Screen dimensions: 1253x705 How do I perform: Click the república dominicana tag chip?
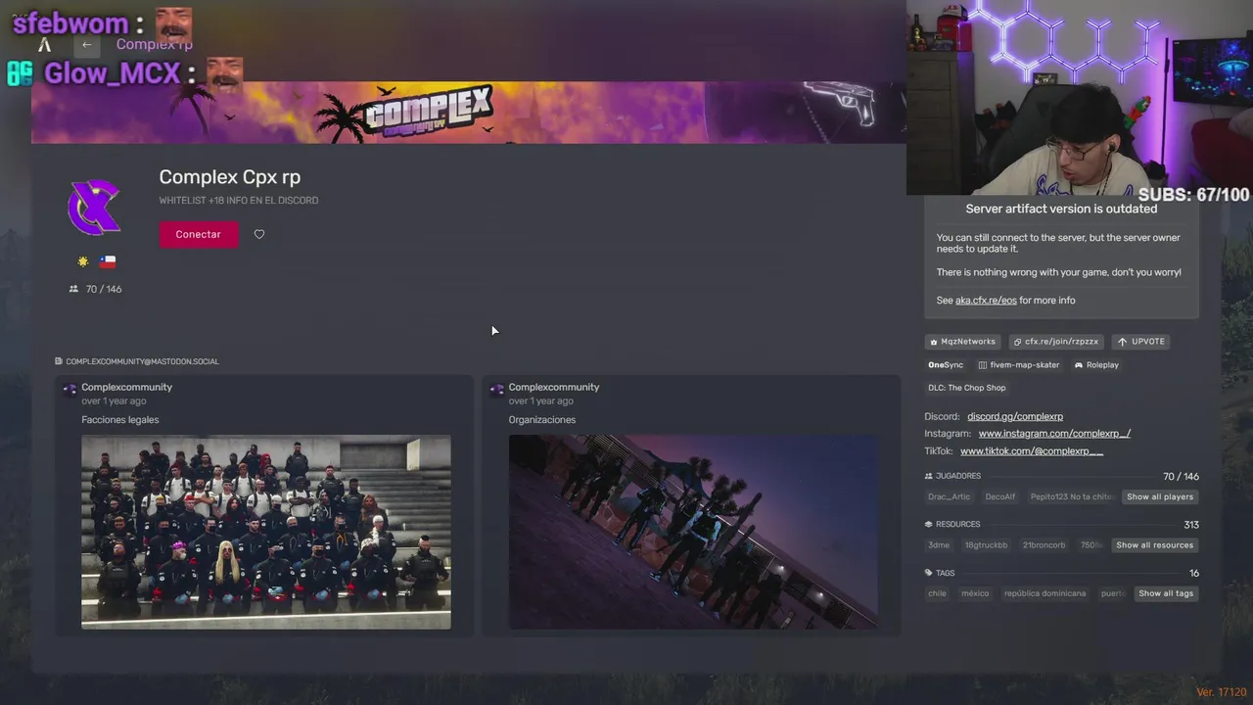(x=1044, y=593)
